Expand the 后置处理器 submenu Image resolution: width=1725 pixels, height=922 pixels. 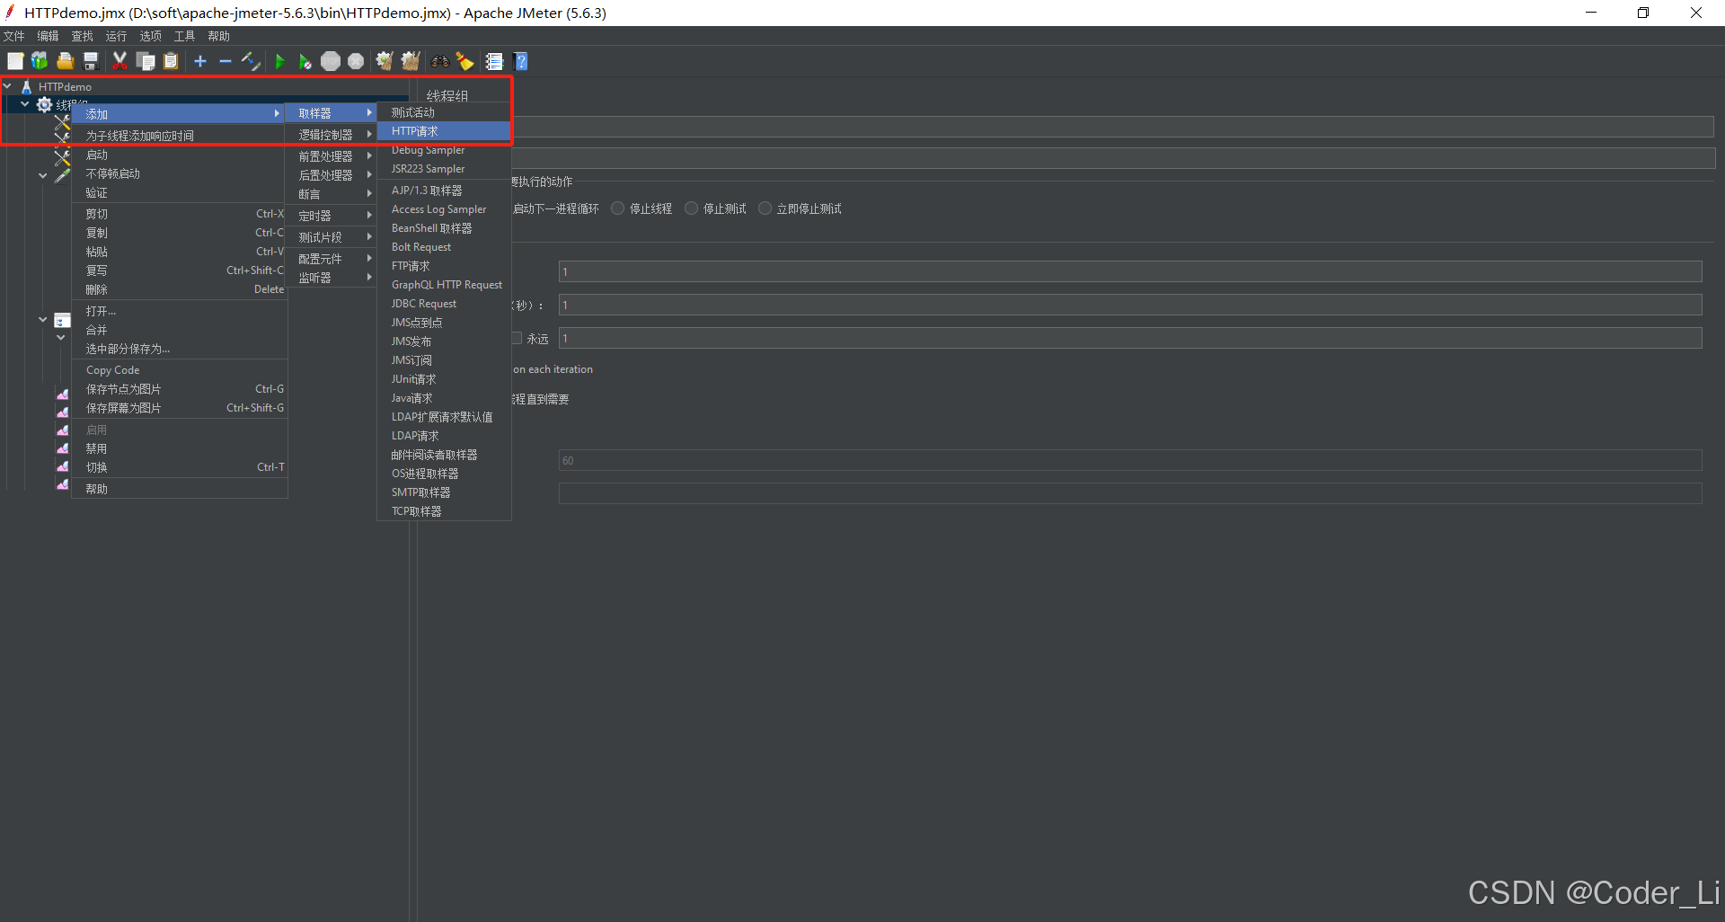tap(332, 175)
